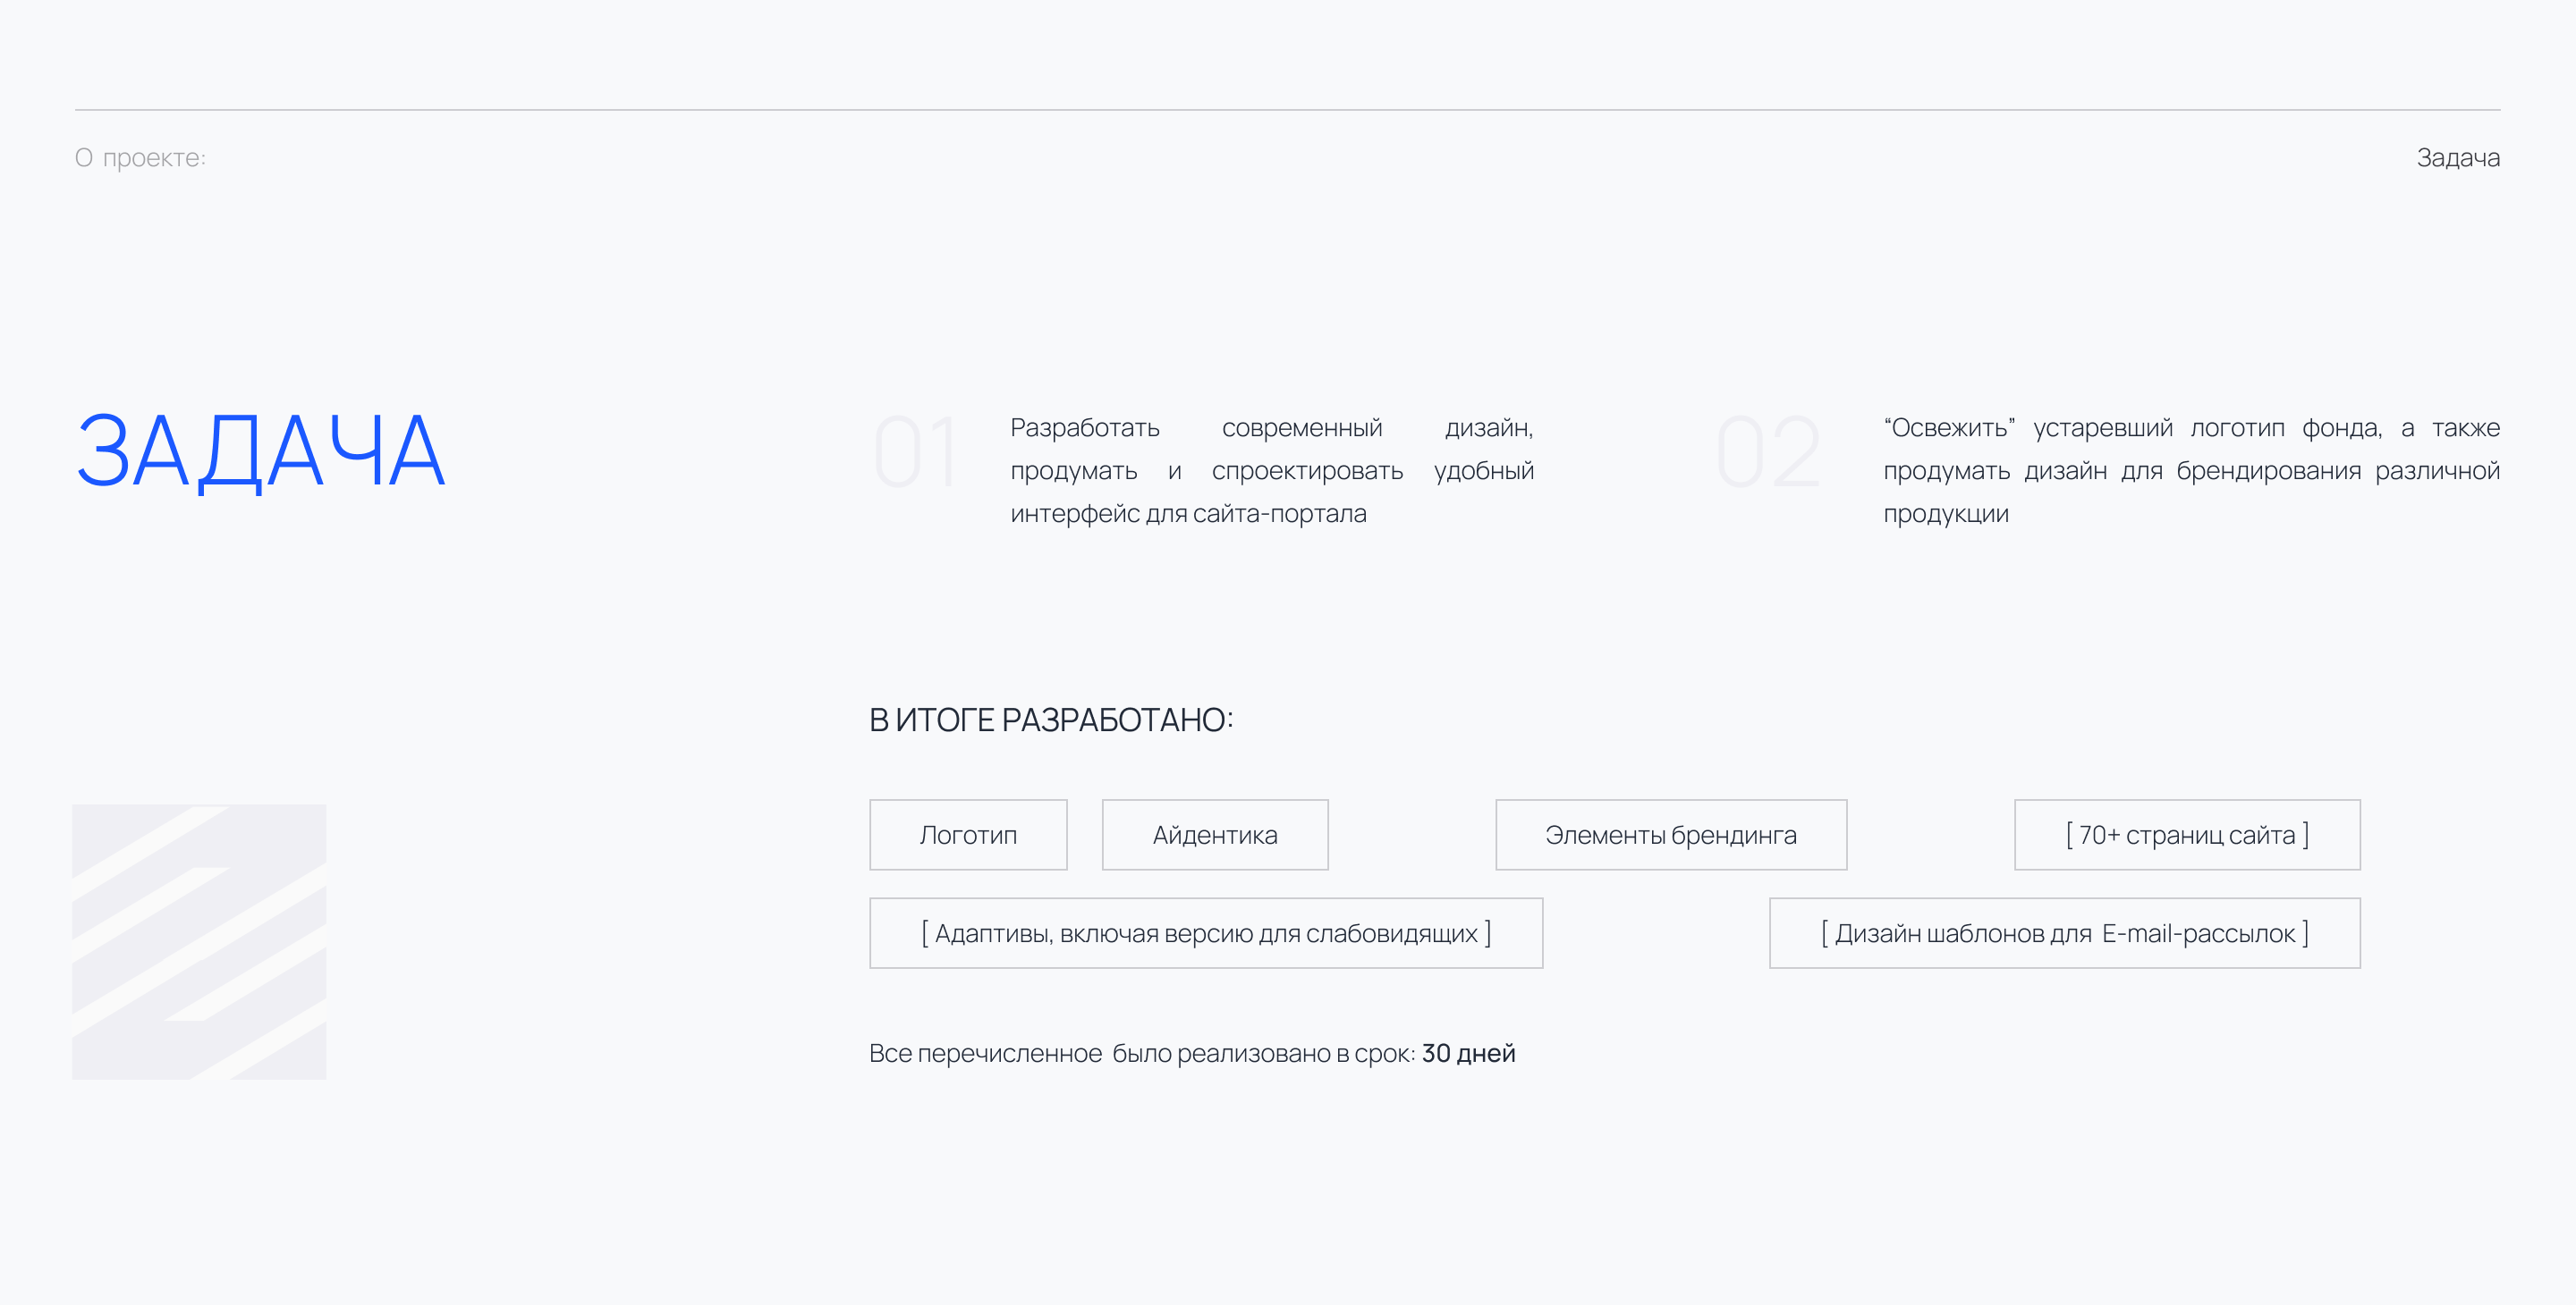Viewport: 2576px width, 1305px height.
Task: Select the Айдентика tag
Action: point(1215,836)
